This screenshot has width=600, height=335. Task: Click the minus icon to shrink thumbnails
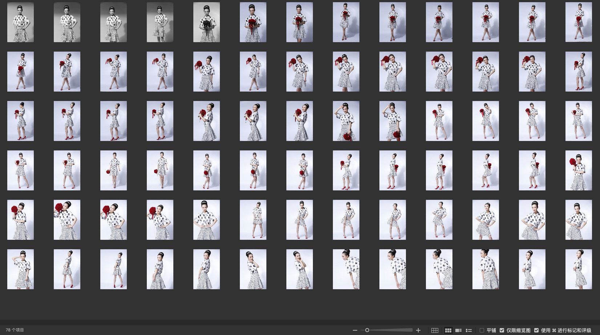355,330
